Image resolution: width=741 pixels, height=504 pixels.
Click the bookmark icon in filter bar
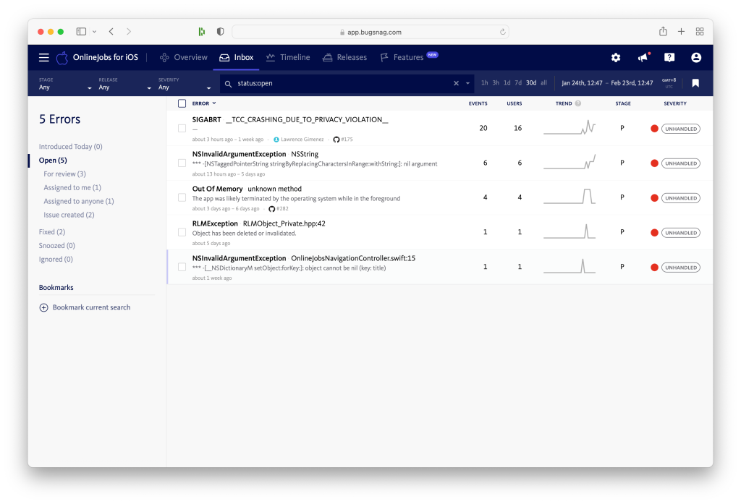[x=695, y=83]
